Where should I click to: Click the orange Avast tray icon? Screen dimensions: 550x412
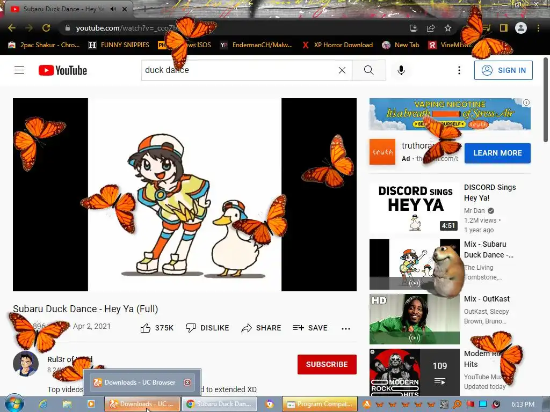pos(366,404)
